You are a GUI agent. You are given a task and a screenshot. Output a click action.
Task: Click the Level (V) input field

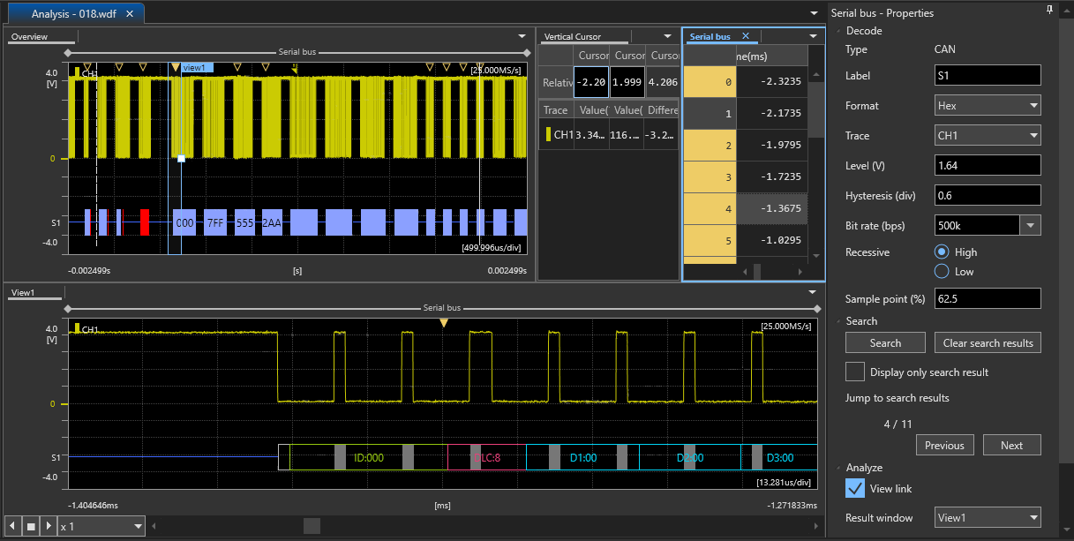tap(988, 166)
